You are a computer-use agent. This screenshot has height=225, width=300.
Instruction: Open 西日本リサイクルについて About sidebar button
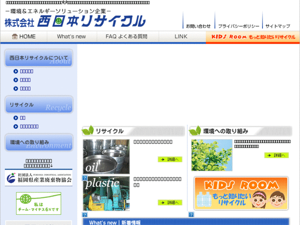point(39,58)
